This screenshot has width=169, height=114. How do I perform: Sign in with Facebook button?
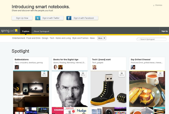(82, 18)
